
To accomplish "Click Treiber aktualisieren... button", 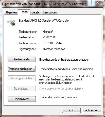I will pyautogui.click(x=22, y=69).
